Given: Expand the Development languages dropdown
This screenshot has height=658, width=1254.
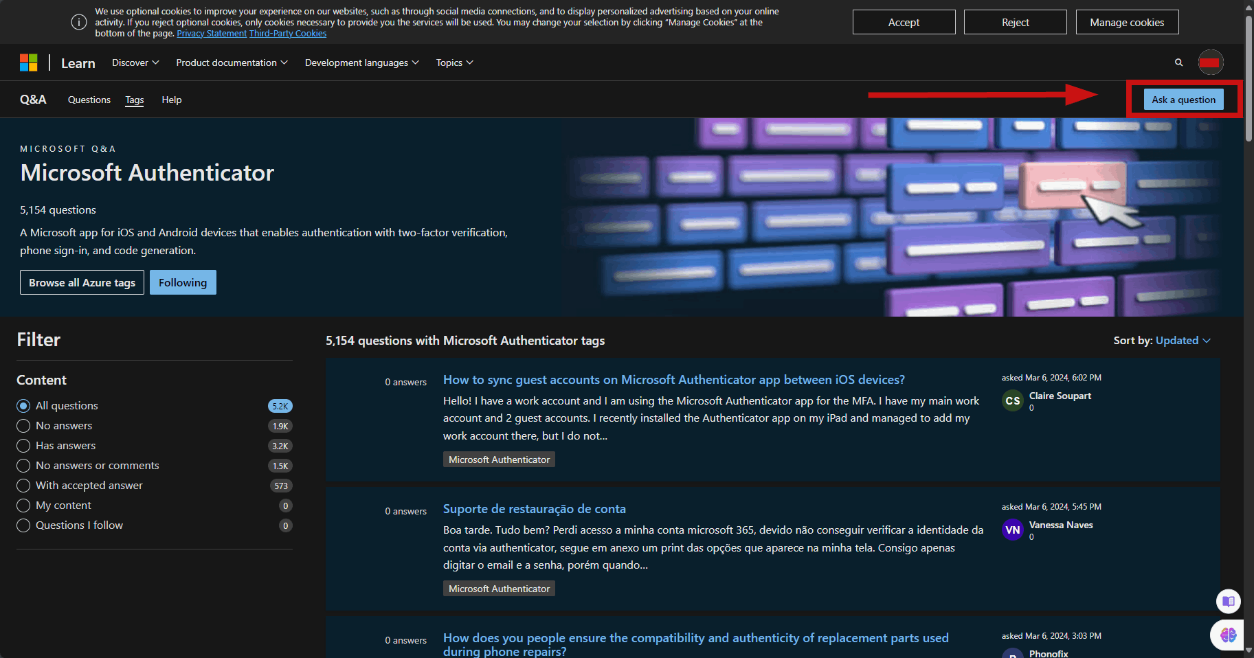Looking at the screenshot, I should pos(361,63).
